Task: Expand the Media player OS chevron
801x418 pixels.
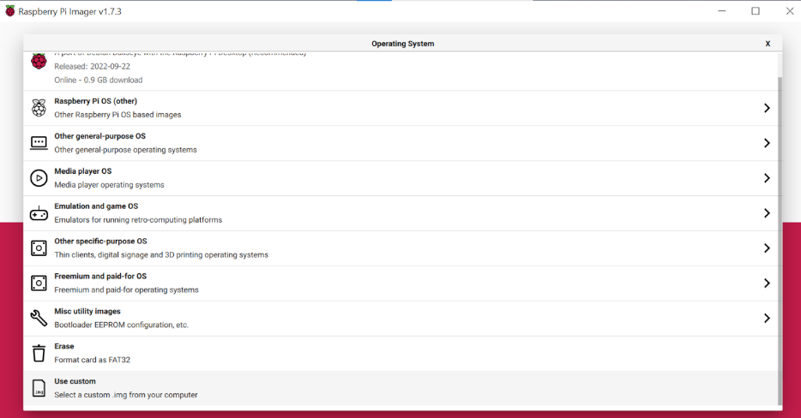Action: [767, 178]
